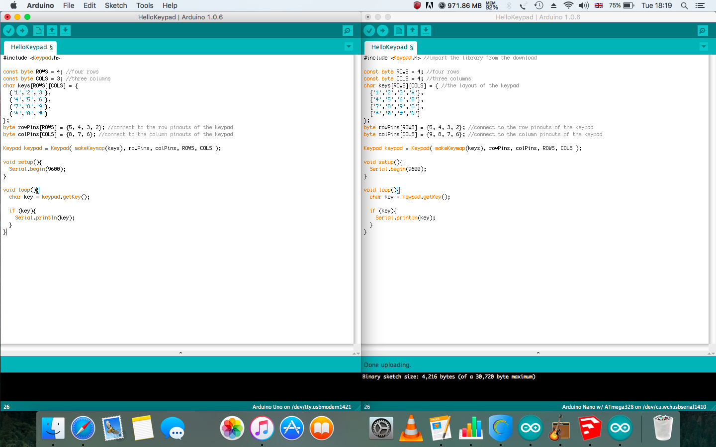The width and height of the screenshot is (716, 447).
Task: Click 'Arduino Nano w/ ATmega328' board status
Action: click(634, 407)
